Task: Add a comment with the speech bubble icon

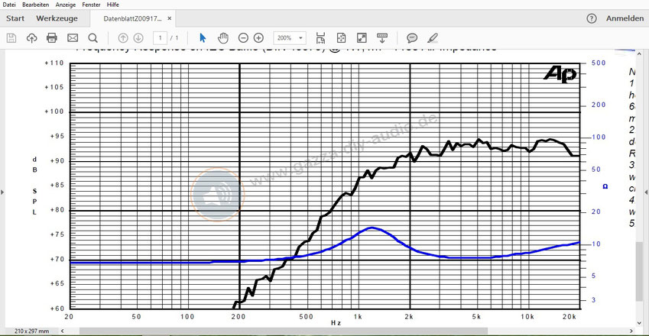Action: pos(412,38)
